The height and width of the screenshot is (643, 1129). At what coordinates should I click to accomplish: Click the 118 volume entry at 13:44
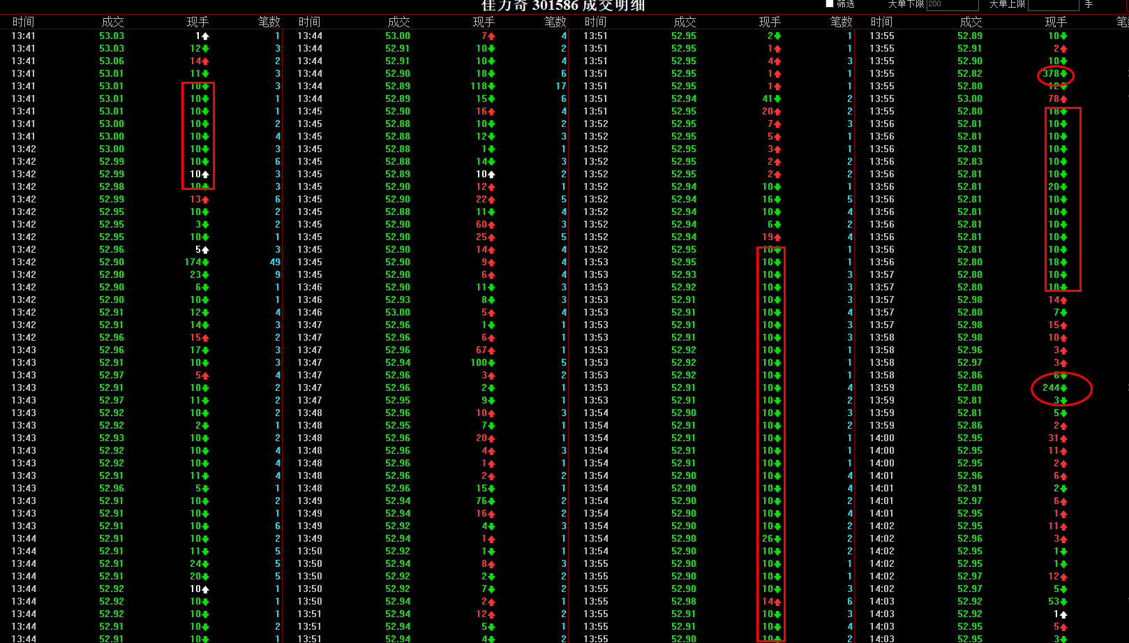tap(483, 87)
